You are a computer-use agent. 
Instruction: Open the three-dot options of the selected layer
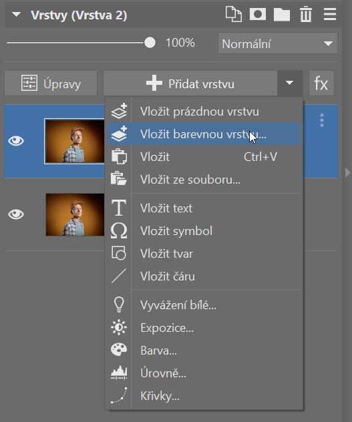322,120
